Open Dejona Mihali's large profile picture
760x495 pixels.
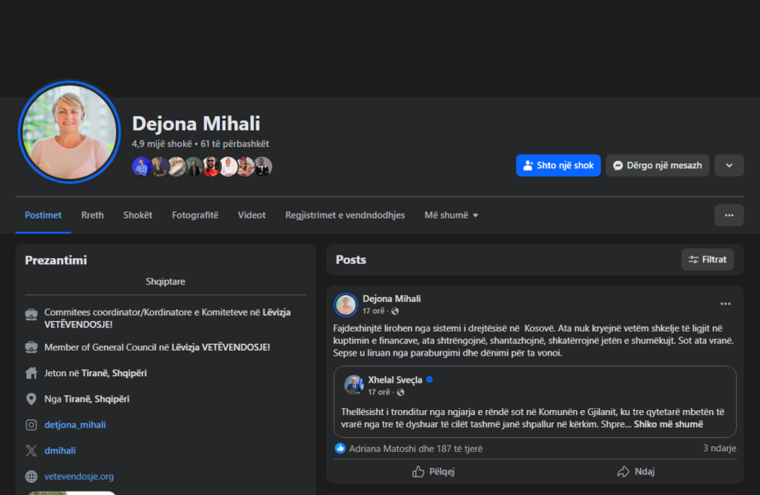tap(69, 132)
